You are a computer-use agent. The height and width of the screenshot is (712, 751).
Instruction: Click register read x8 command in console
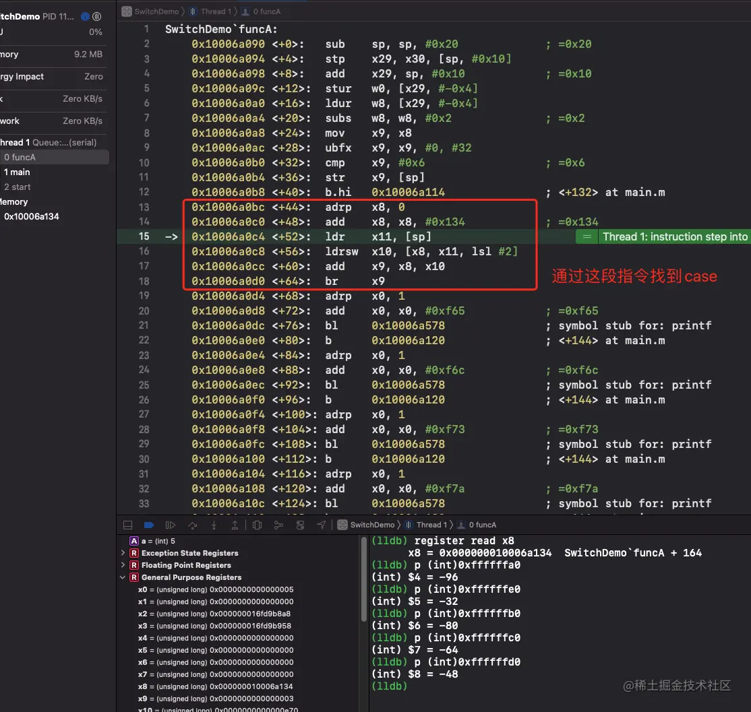pos(464,541)
